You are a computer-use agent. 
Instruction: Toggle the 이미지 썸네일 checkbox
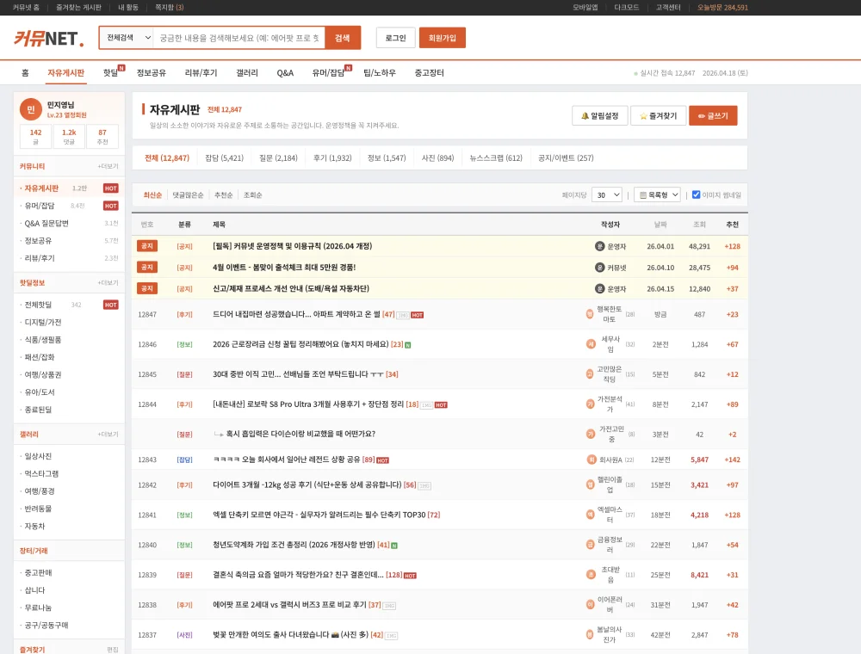(x=697, y=194)
